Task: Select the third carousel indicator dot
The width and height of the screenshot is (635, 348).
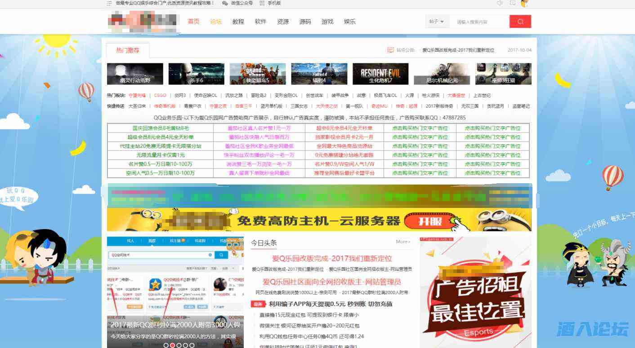Action: 179,345
